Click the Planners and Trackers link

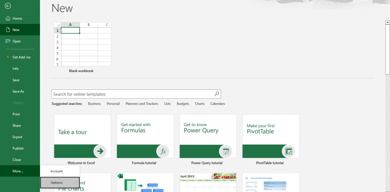pyautogui.click(x=142, y=103)
